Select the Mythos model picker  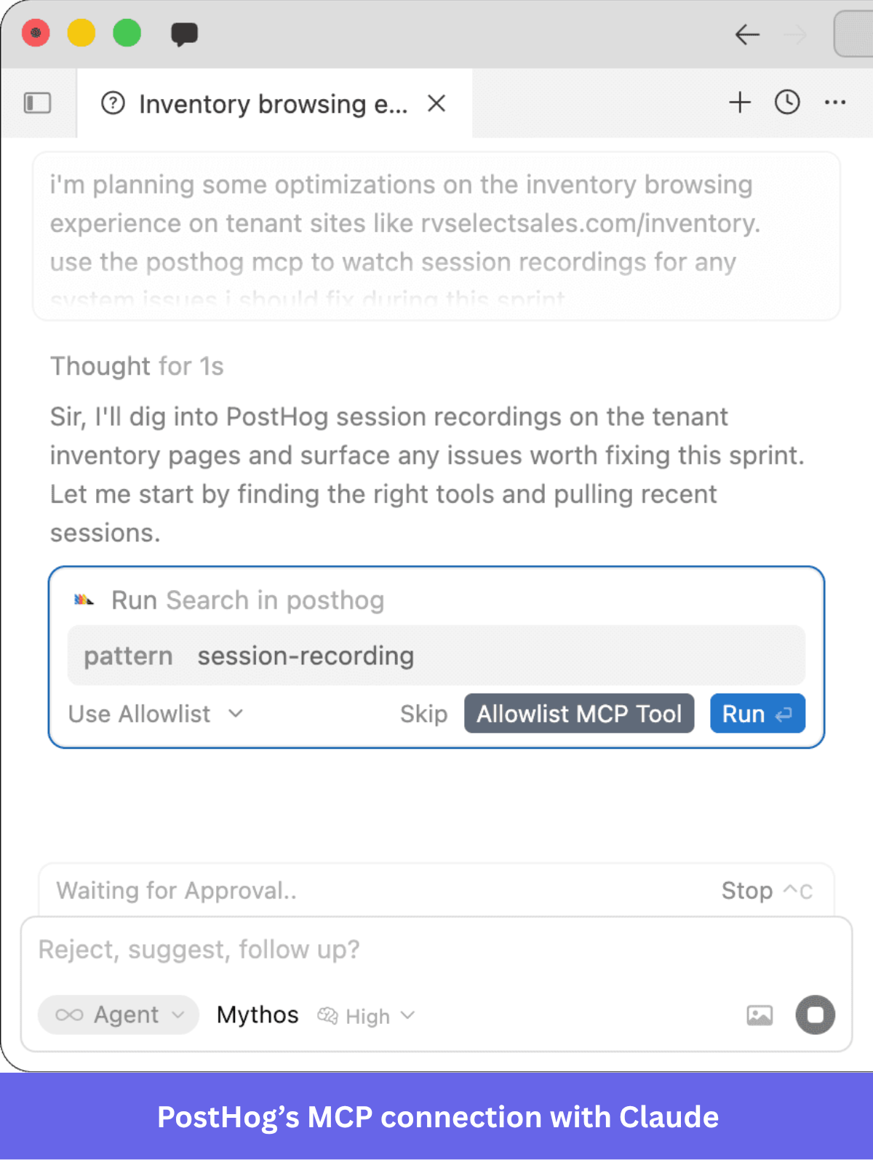pyautogui.click(x=258, y=1014)
